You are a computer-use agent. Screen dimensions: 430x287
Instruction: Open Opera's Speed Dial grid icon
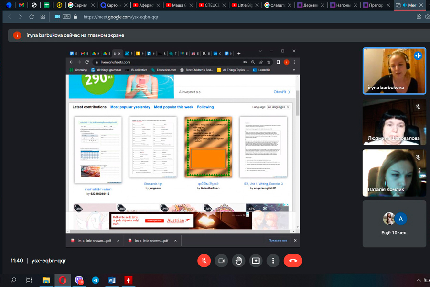point(43,17)
